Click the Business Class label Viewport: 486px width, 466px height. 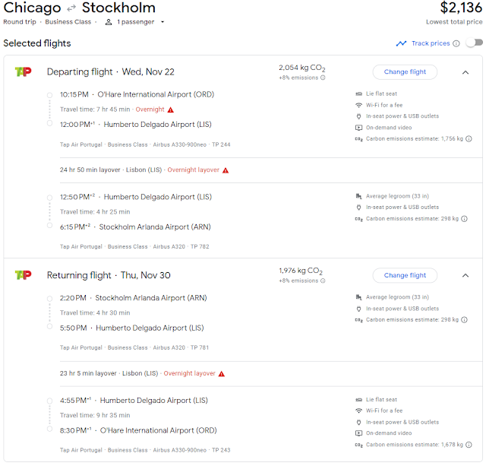click(68, 22)
